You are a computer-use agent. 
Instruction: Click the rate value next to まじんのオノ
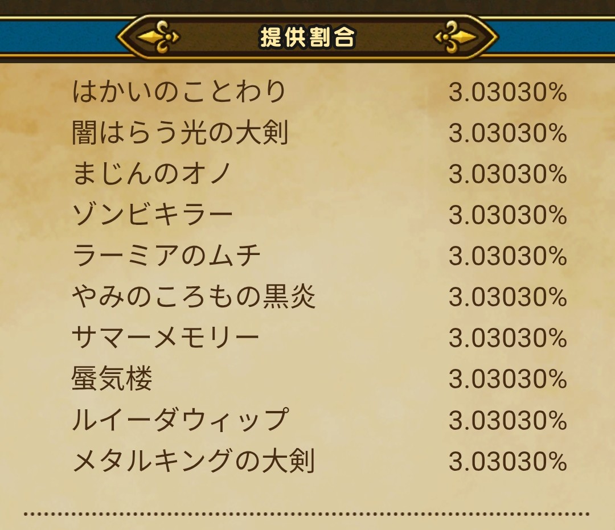(x=507, y=175)
